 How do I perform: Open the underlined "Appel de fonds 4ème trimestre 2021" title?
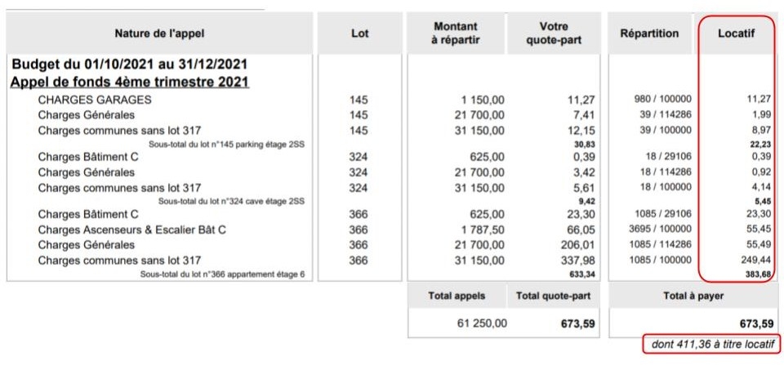(130, 82)
